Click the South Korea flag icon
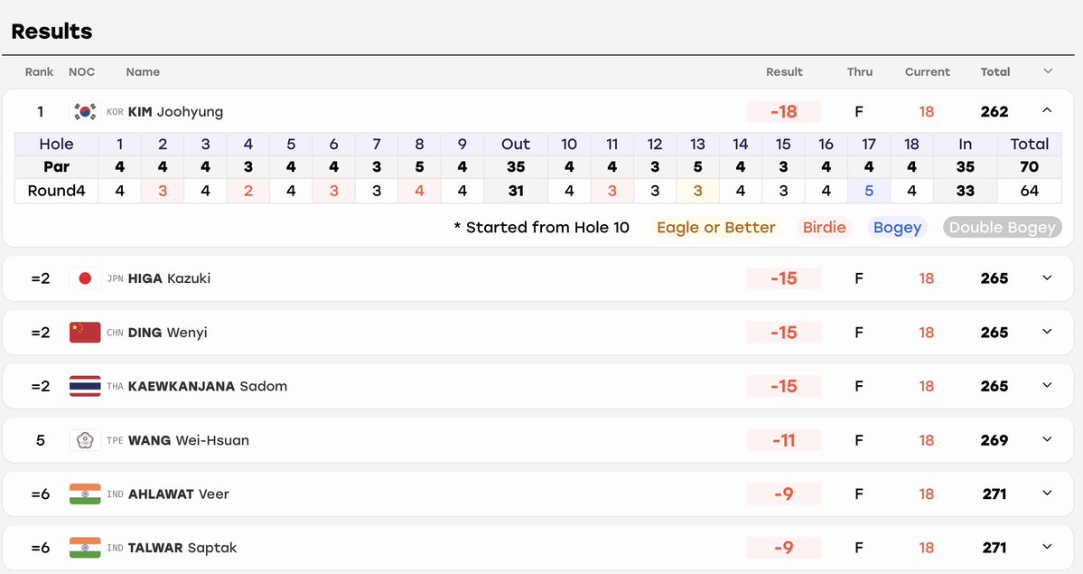1083x574 pixels. pyautogui.click(x=85, y=111)
